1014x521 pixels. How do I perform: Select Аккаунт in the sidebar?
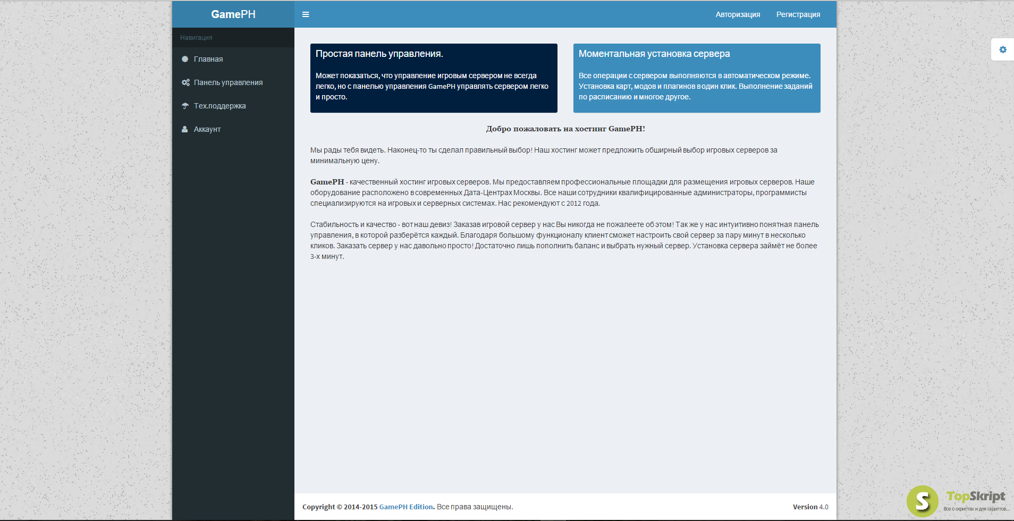233,129
